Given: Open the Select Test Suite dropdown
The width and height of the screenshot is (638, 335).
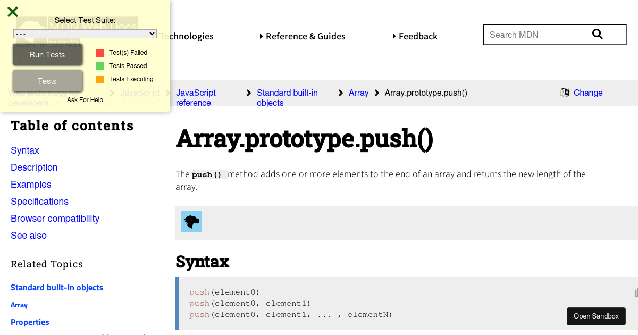Looking at the screenshot, I should coord(85,33).
